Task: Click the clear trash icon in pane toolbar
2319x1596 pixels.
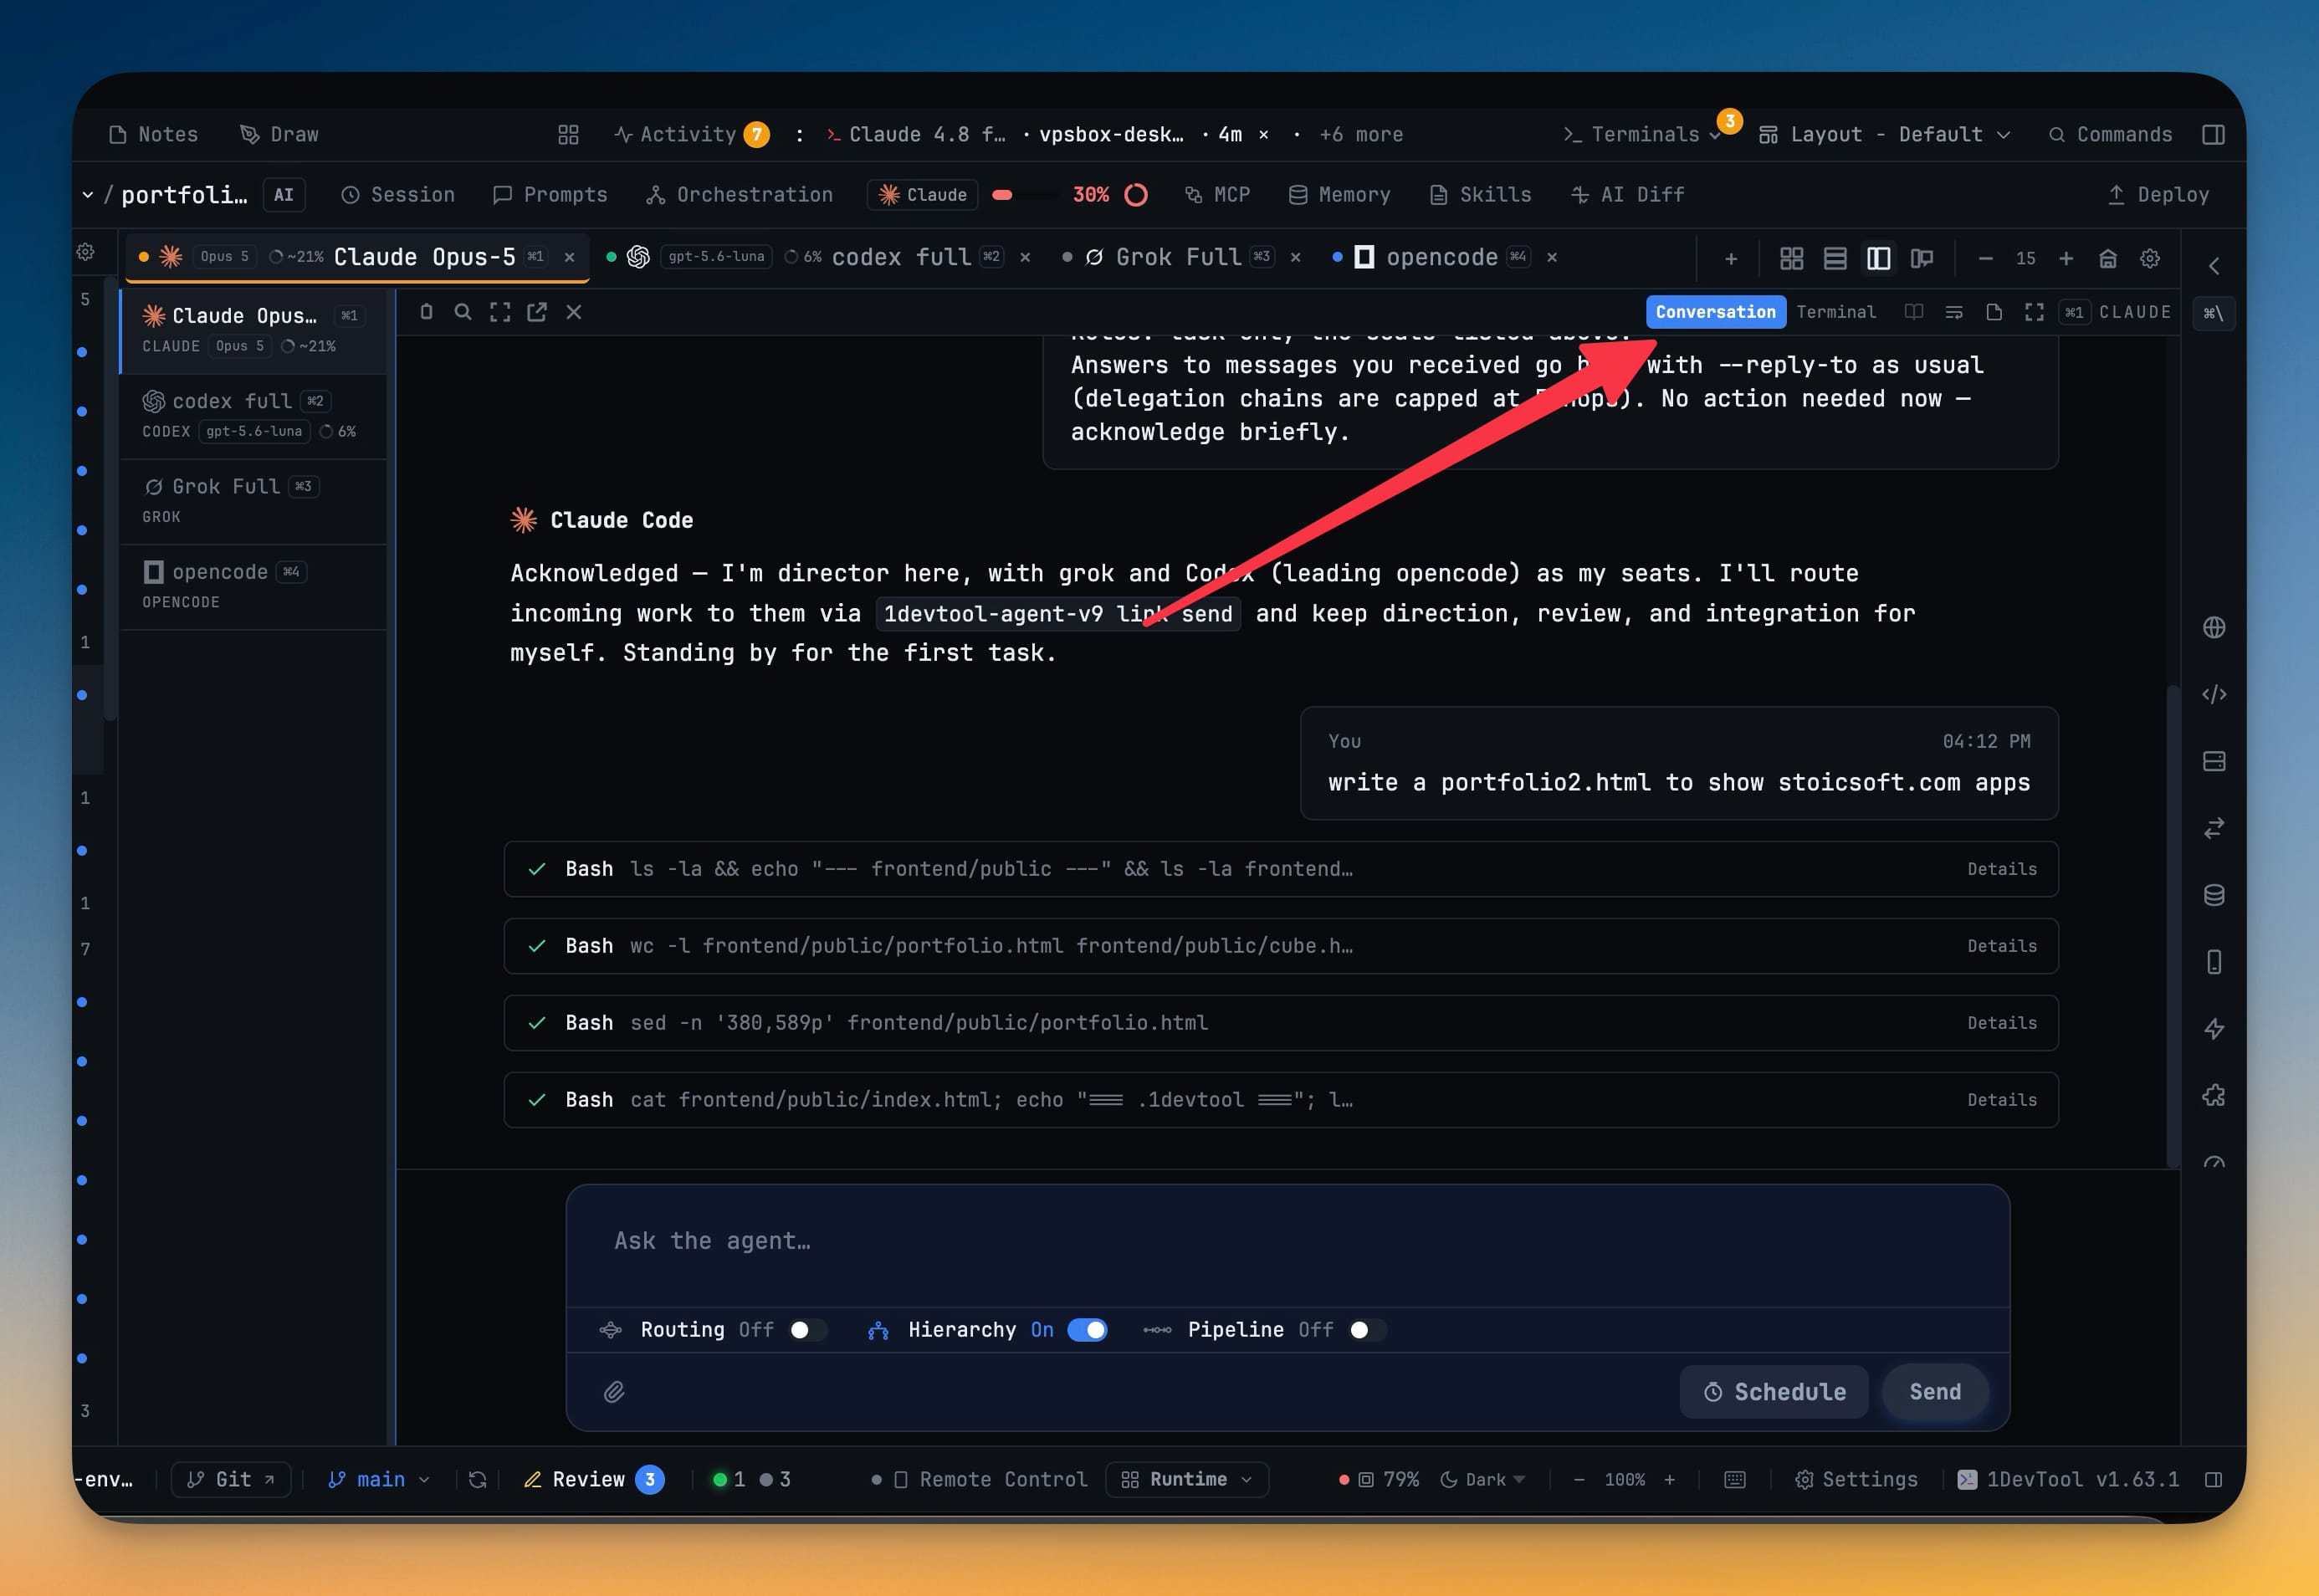Action: 426,312
